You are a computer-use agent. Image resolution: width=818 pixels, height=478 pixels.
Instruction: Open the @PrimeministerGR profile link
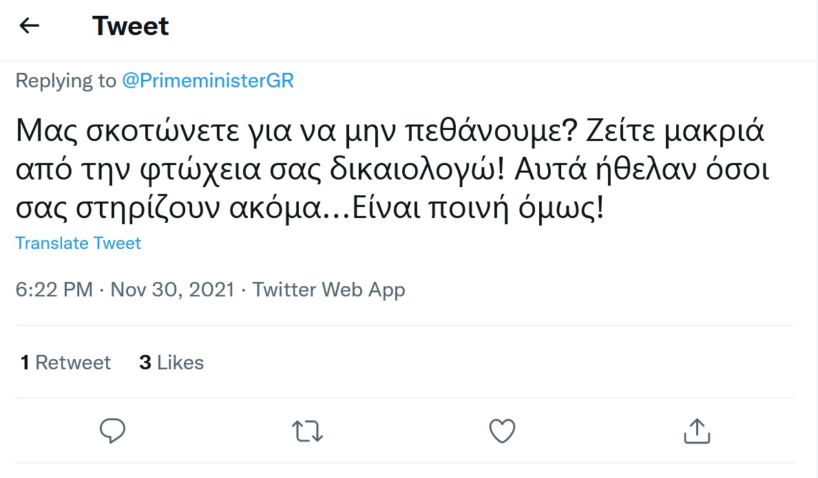coord(208,80)
